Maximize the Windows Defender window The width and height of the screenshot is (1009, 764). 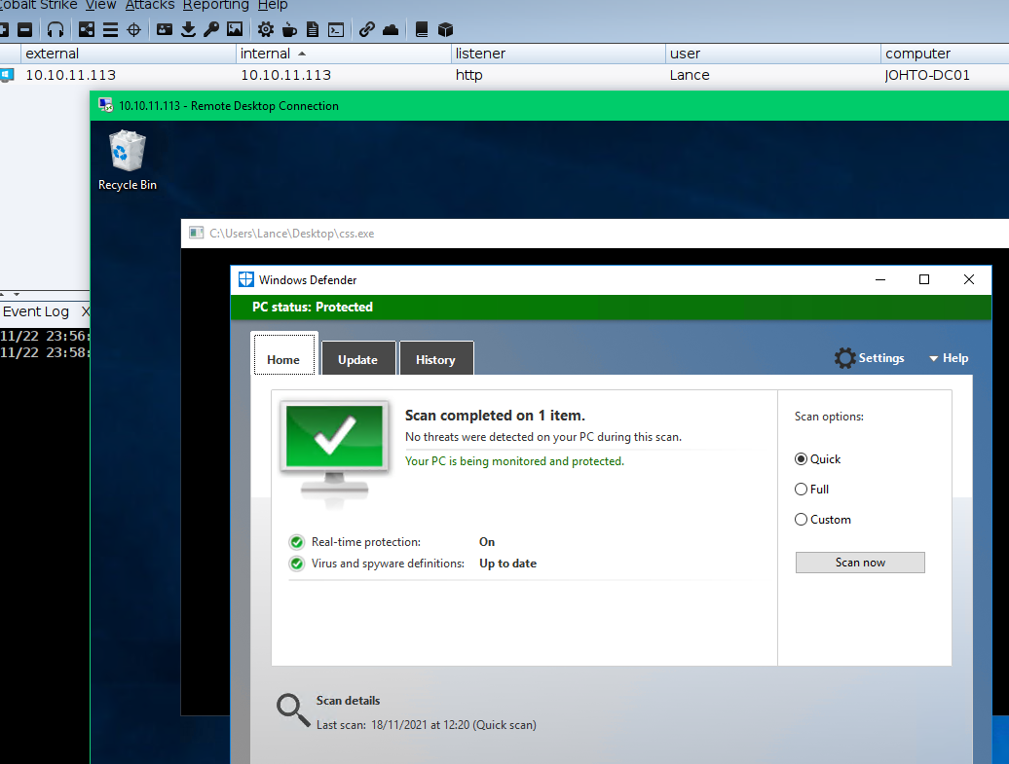pyautogui.click(x=924, y=279)
